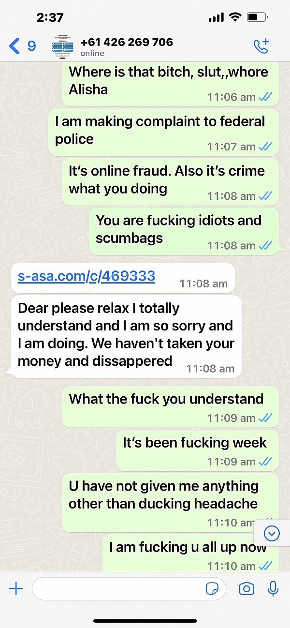
Task: Open the sticker picker icon
Action: [212, 588]
